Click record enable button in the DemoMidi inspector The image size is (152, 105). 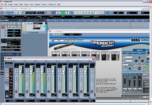(x=3, y=27)
